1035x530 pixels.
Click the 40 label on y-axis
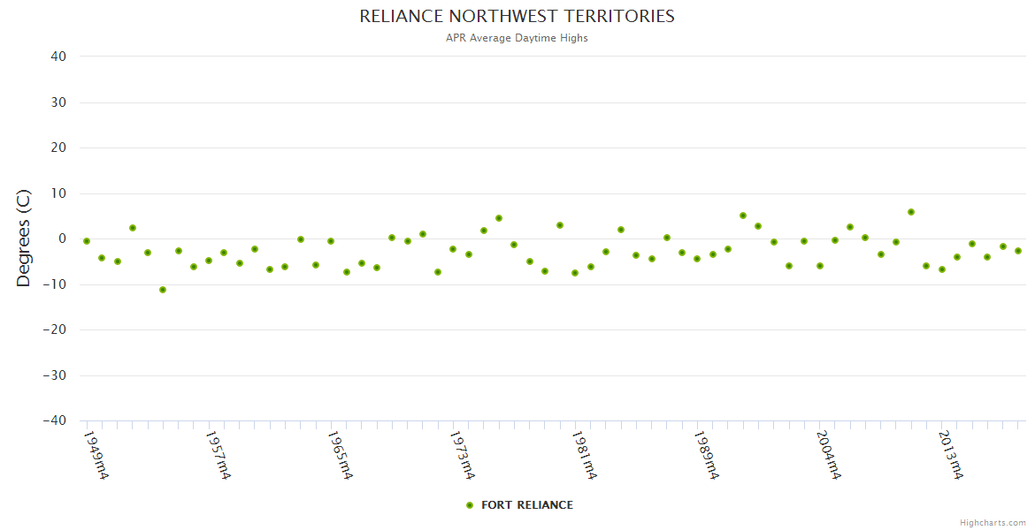(59, 57)
